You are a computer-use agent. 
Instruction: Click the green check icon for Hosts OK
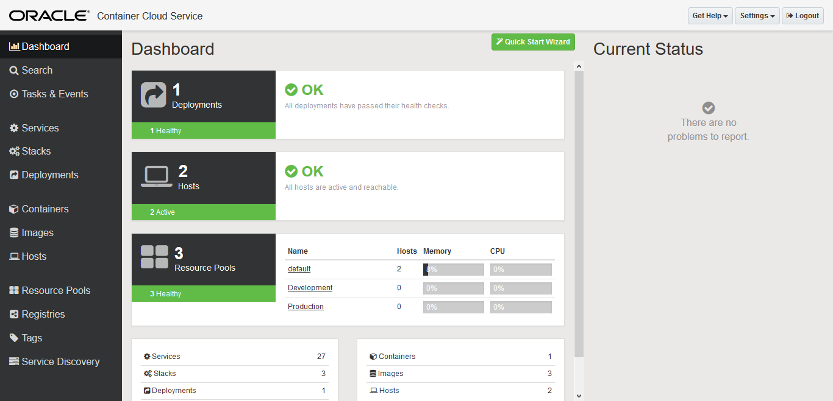(291, 172)
